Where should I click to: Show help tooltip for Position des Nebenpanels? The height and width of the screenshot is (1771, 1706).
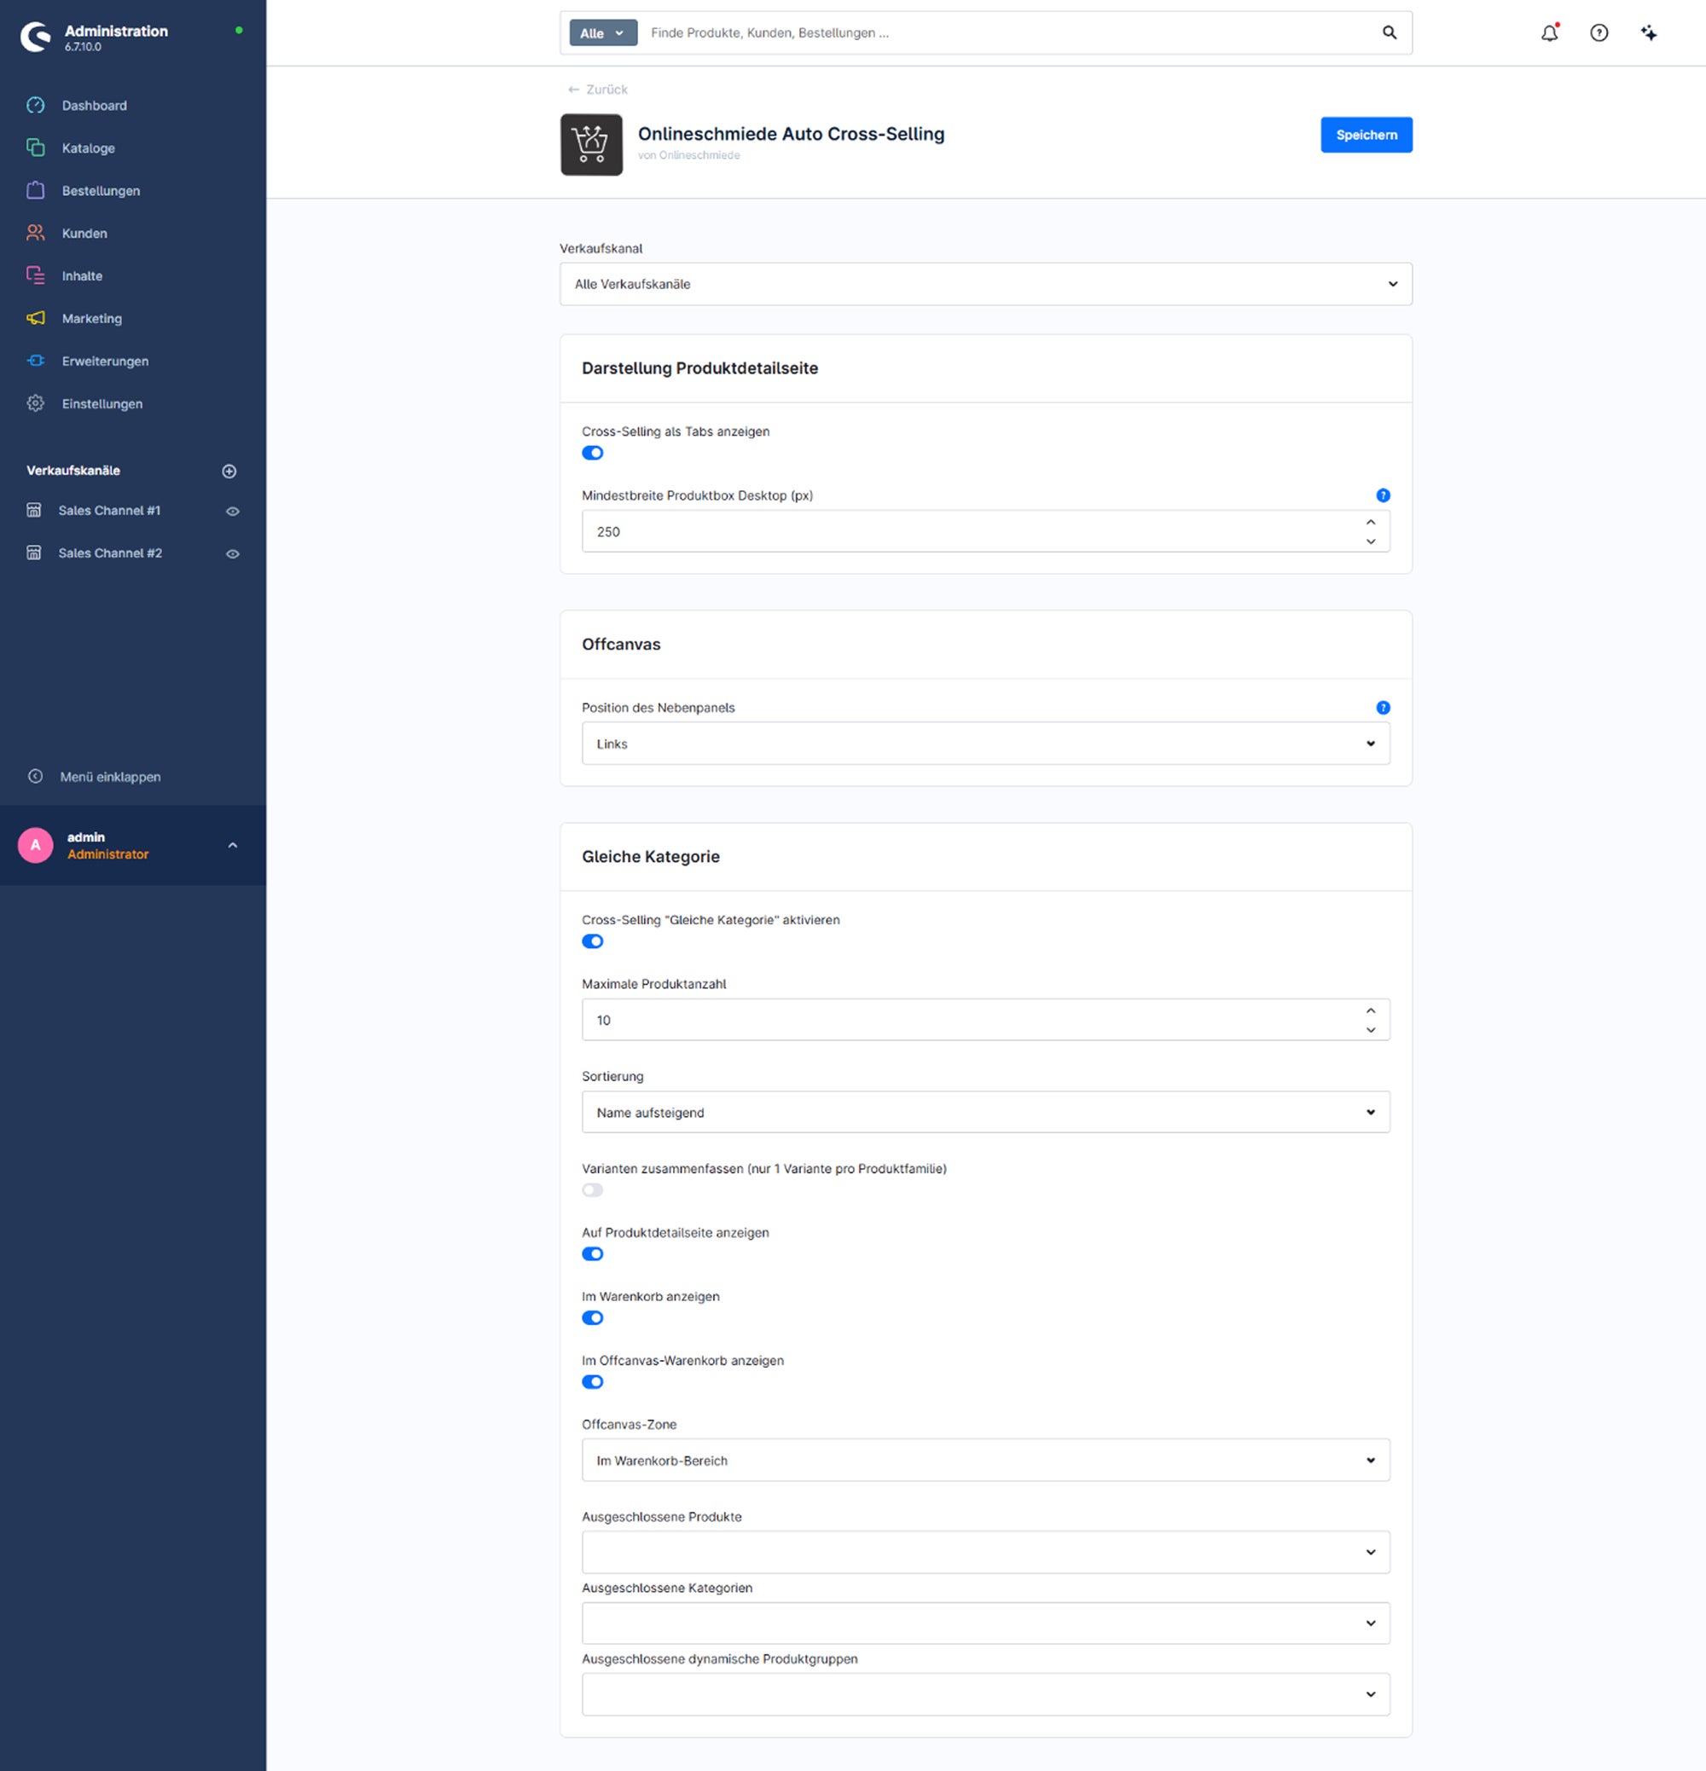[x=1383, y=708]
